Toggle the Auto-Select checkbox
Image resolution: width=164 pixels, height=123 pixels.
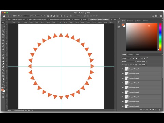pyautogui.click(x=14, y=16)
